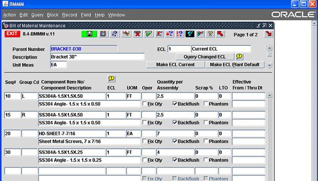
Task: Click the yellow note icon above ECL column
Action: [111, 79]
